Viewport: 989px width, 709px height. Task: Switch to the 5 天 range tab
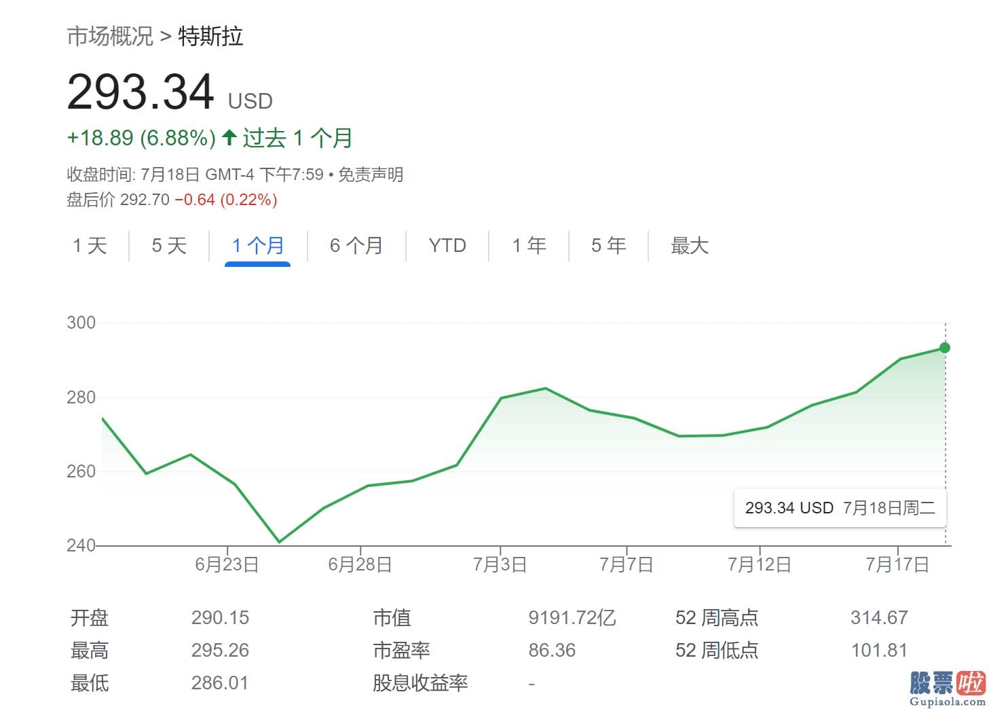pyautogui.click(x=169, y=245)
